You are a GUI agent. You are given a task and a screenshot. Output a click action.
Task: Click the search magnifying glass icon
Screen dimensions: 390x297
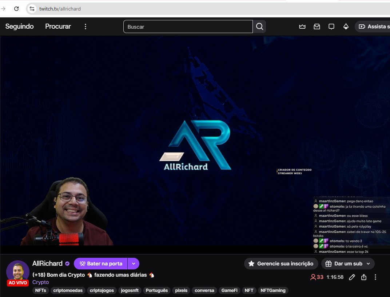coord(259,26)
